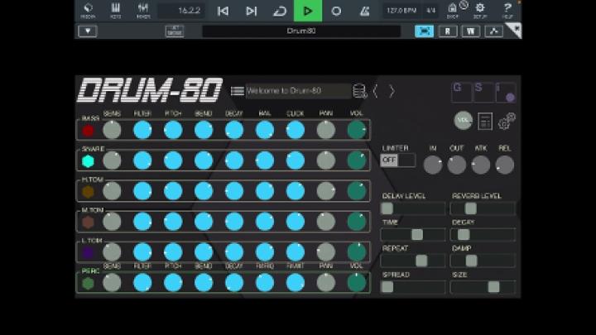Close the instrument panel via corner flap
Image resolution: width=596 pixels, height=335 pixels.
point(516,31)
